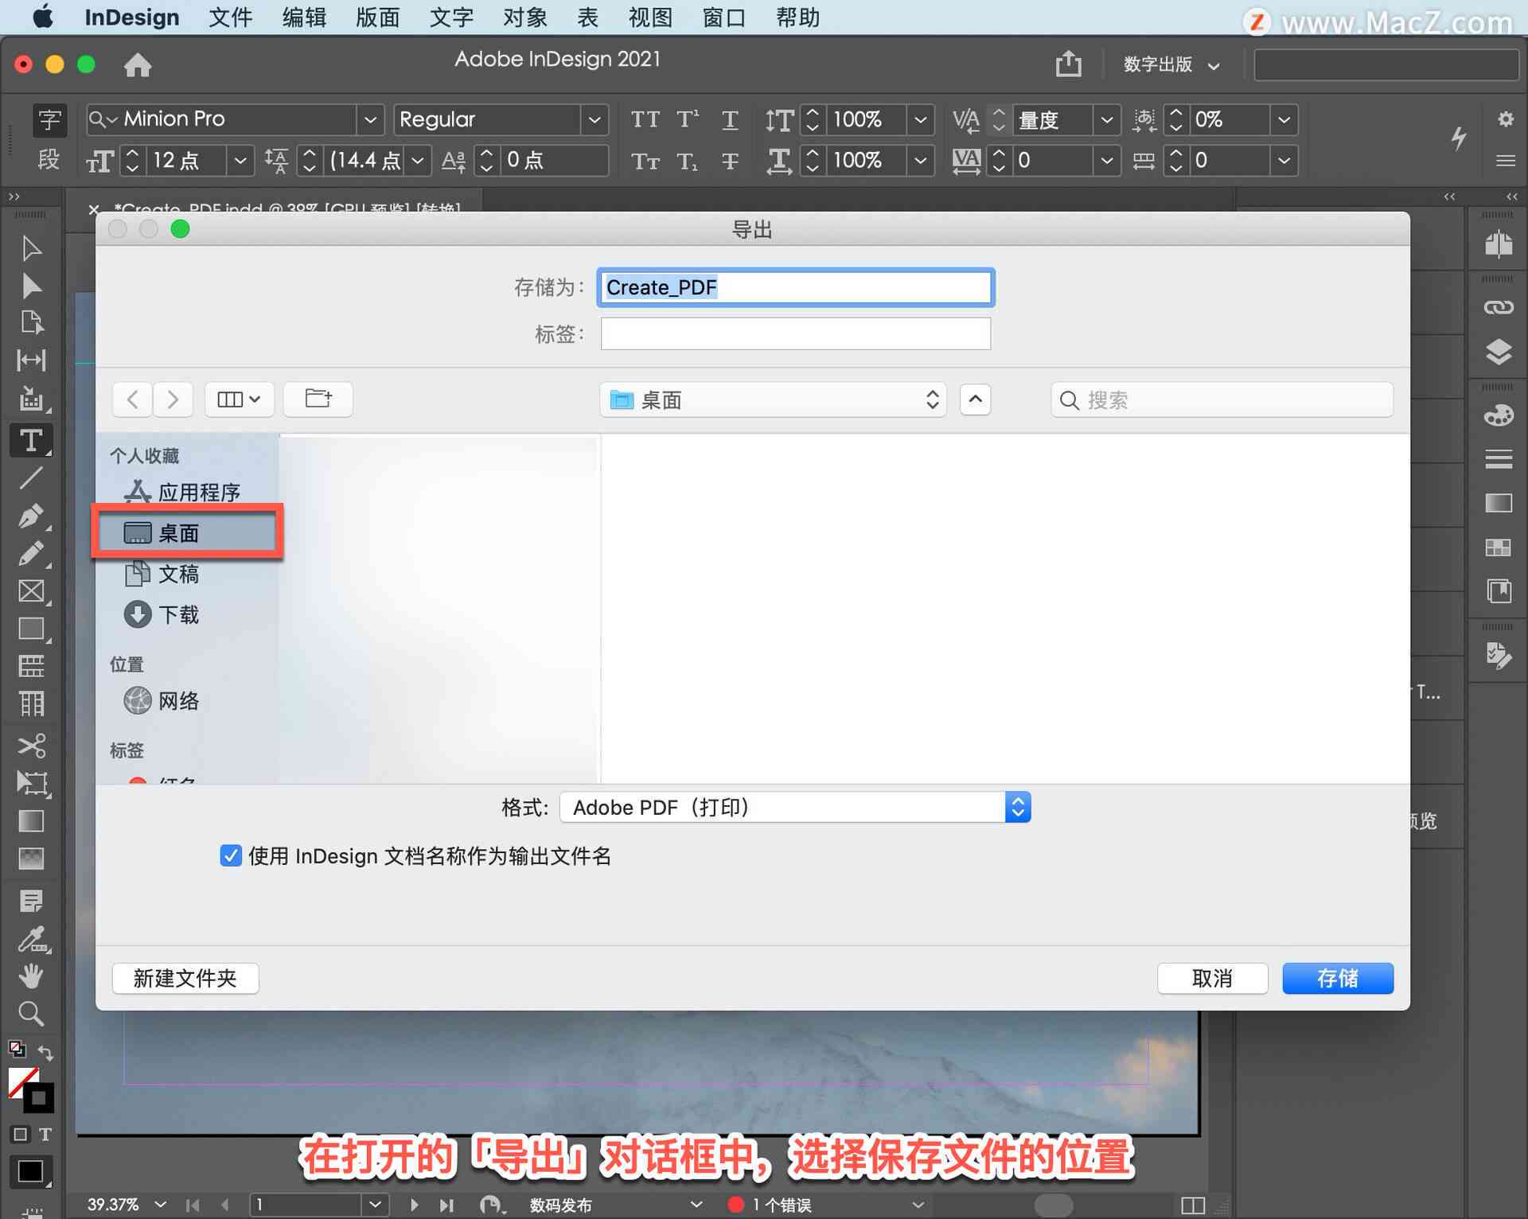
Task: Open the Color palette panel icon
Action: pyautogui.click(x=1499, y=415)
